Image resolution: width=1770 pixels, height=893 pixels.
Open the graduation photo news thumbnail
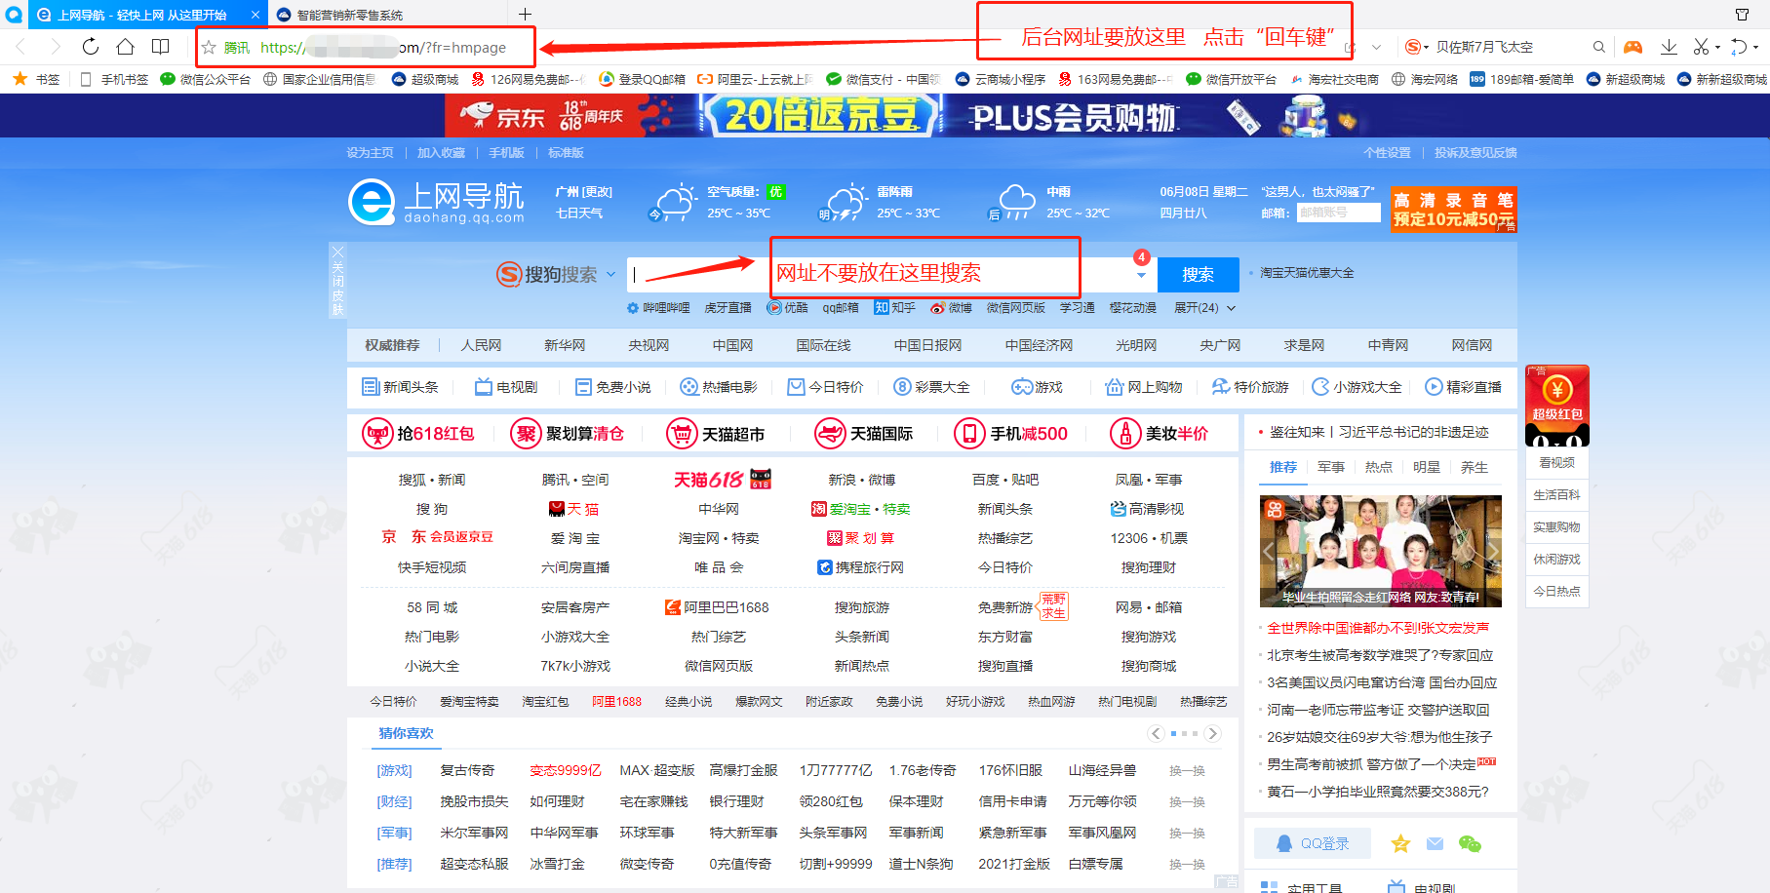(1380, 551)
